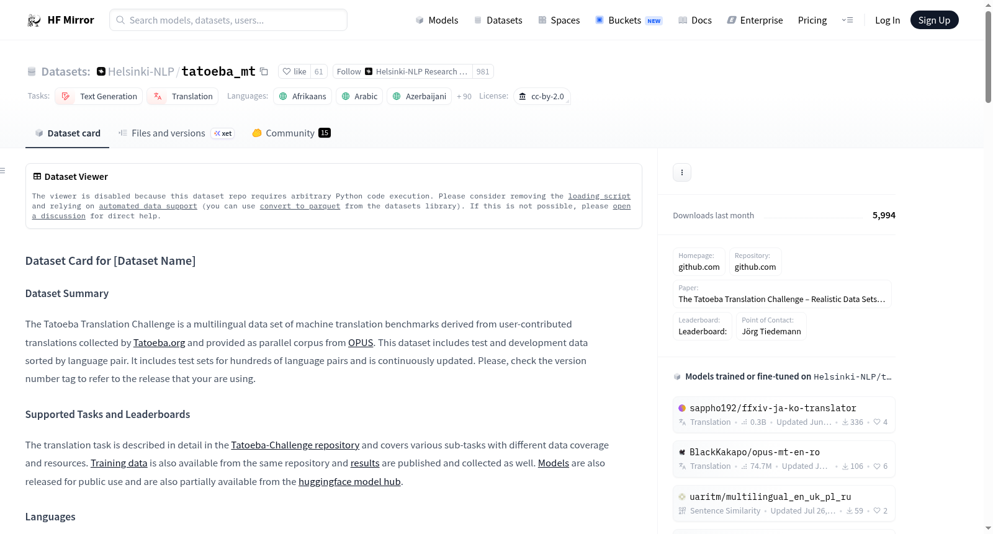Open the Community tab
The width and height of the screenshot is (993, 534).
tap(291, 133)
